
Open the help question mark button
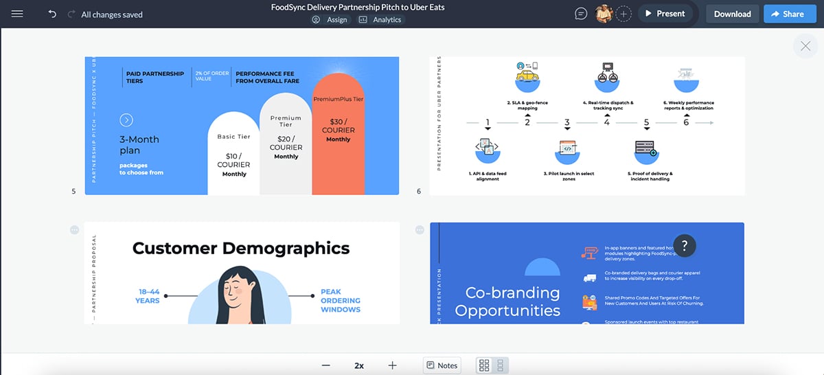click(x=685, y=245)
